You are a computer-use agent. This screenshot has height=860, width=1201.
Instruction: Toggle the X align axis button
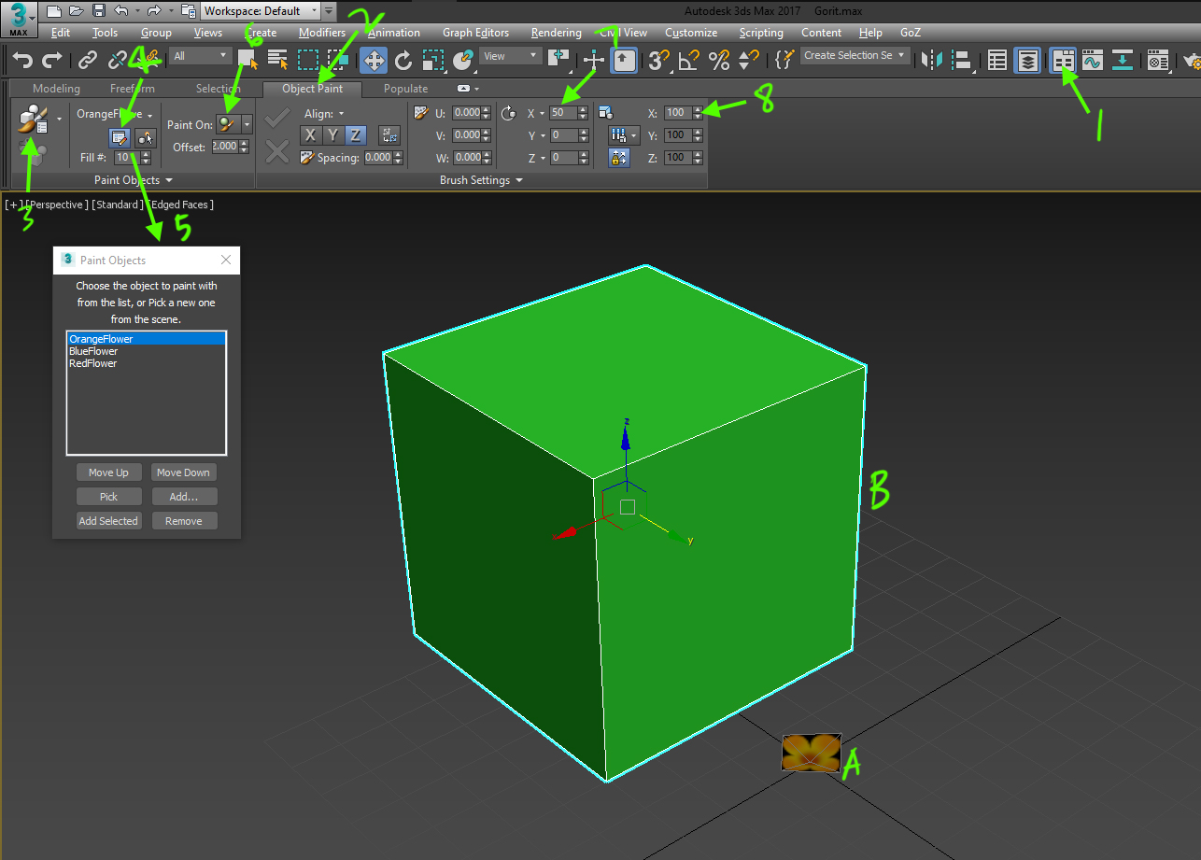[x=309, y=134]
